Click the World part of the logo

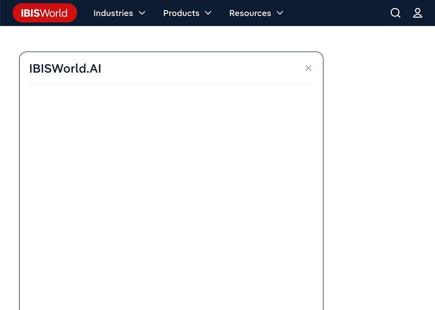pos(54,13)
